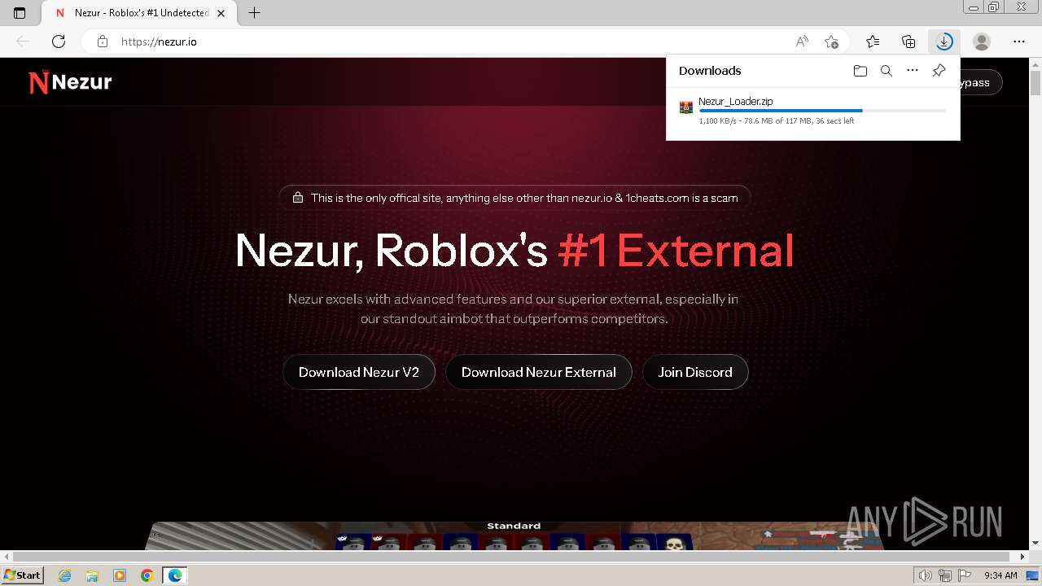Open Edge Settings and more menu
1042x586 pixels.
pyautogui.click(x=1019, y=42)
